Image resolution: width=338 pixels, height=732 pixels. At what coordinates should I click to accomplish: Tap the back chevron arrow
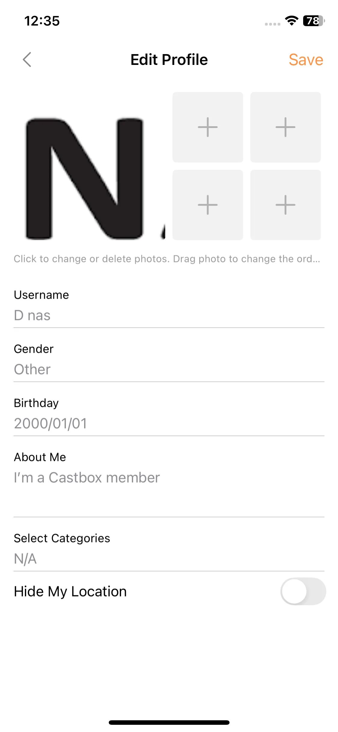[27, 59]
